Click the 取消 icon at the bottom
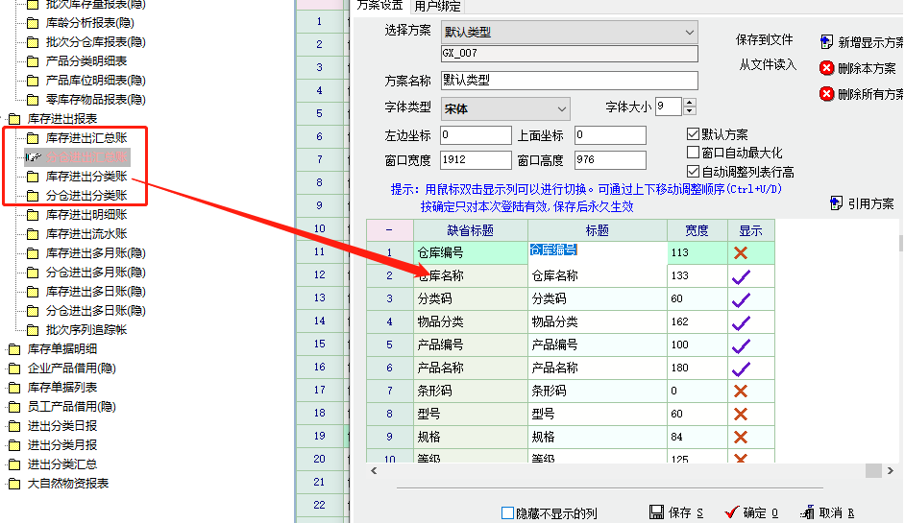 (808, 512)
